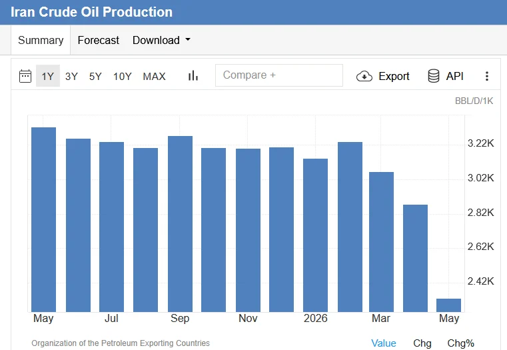This screenshot has width=507, height=350.
Task: Click the API button label
Action: 454,76
